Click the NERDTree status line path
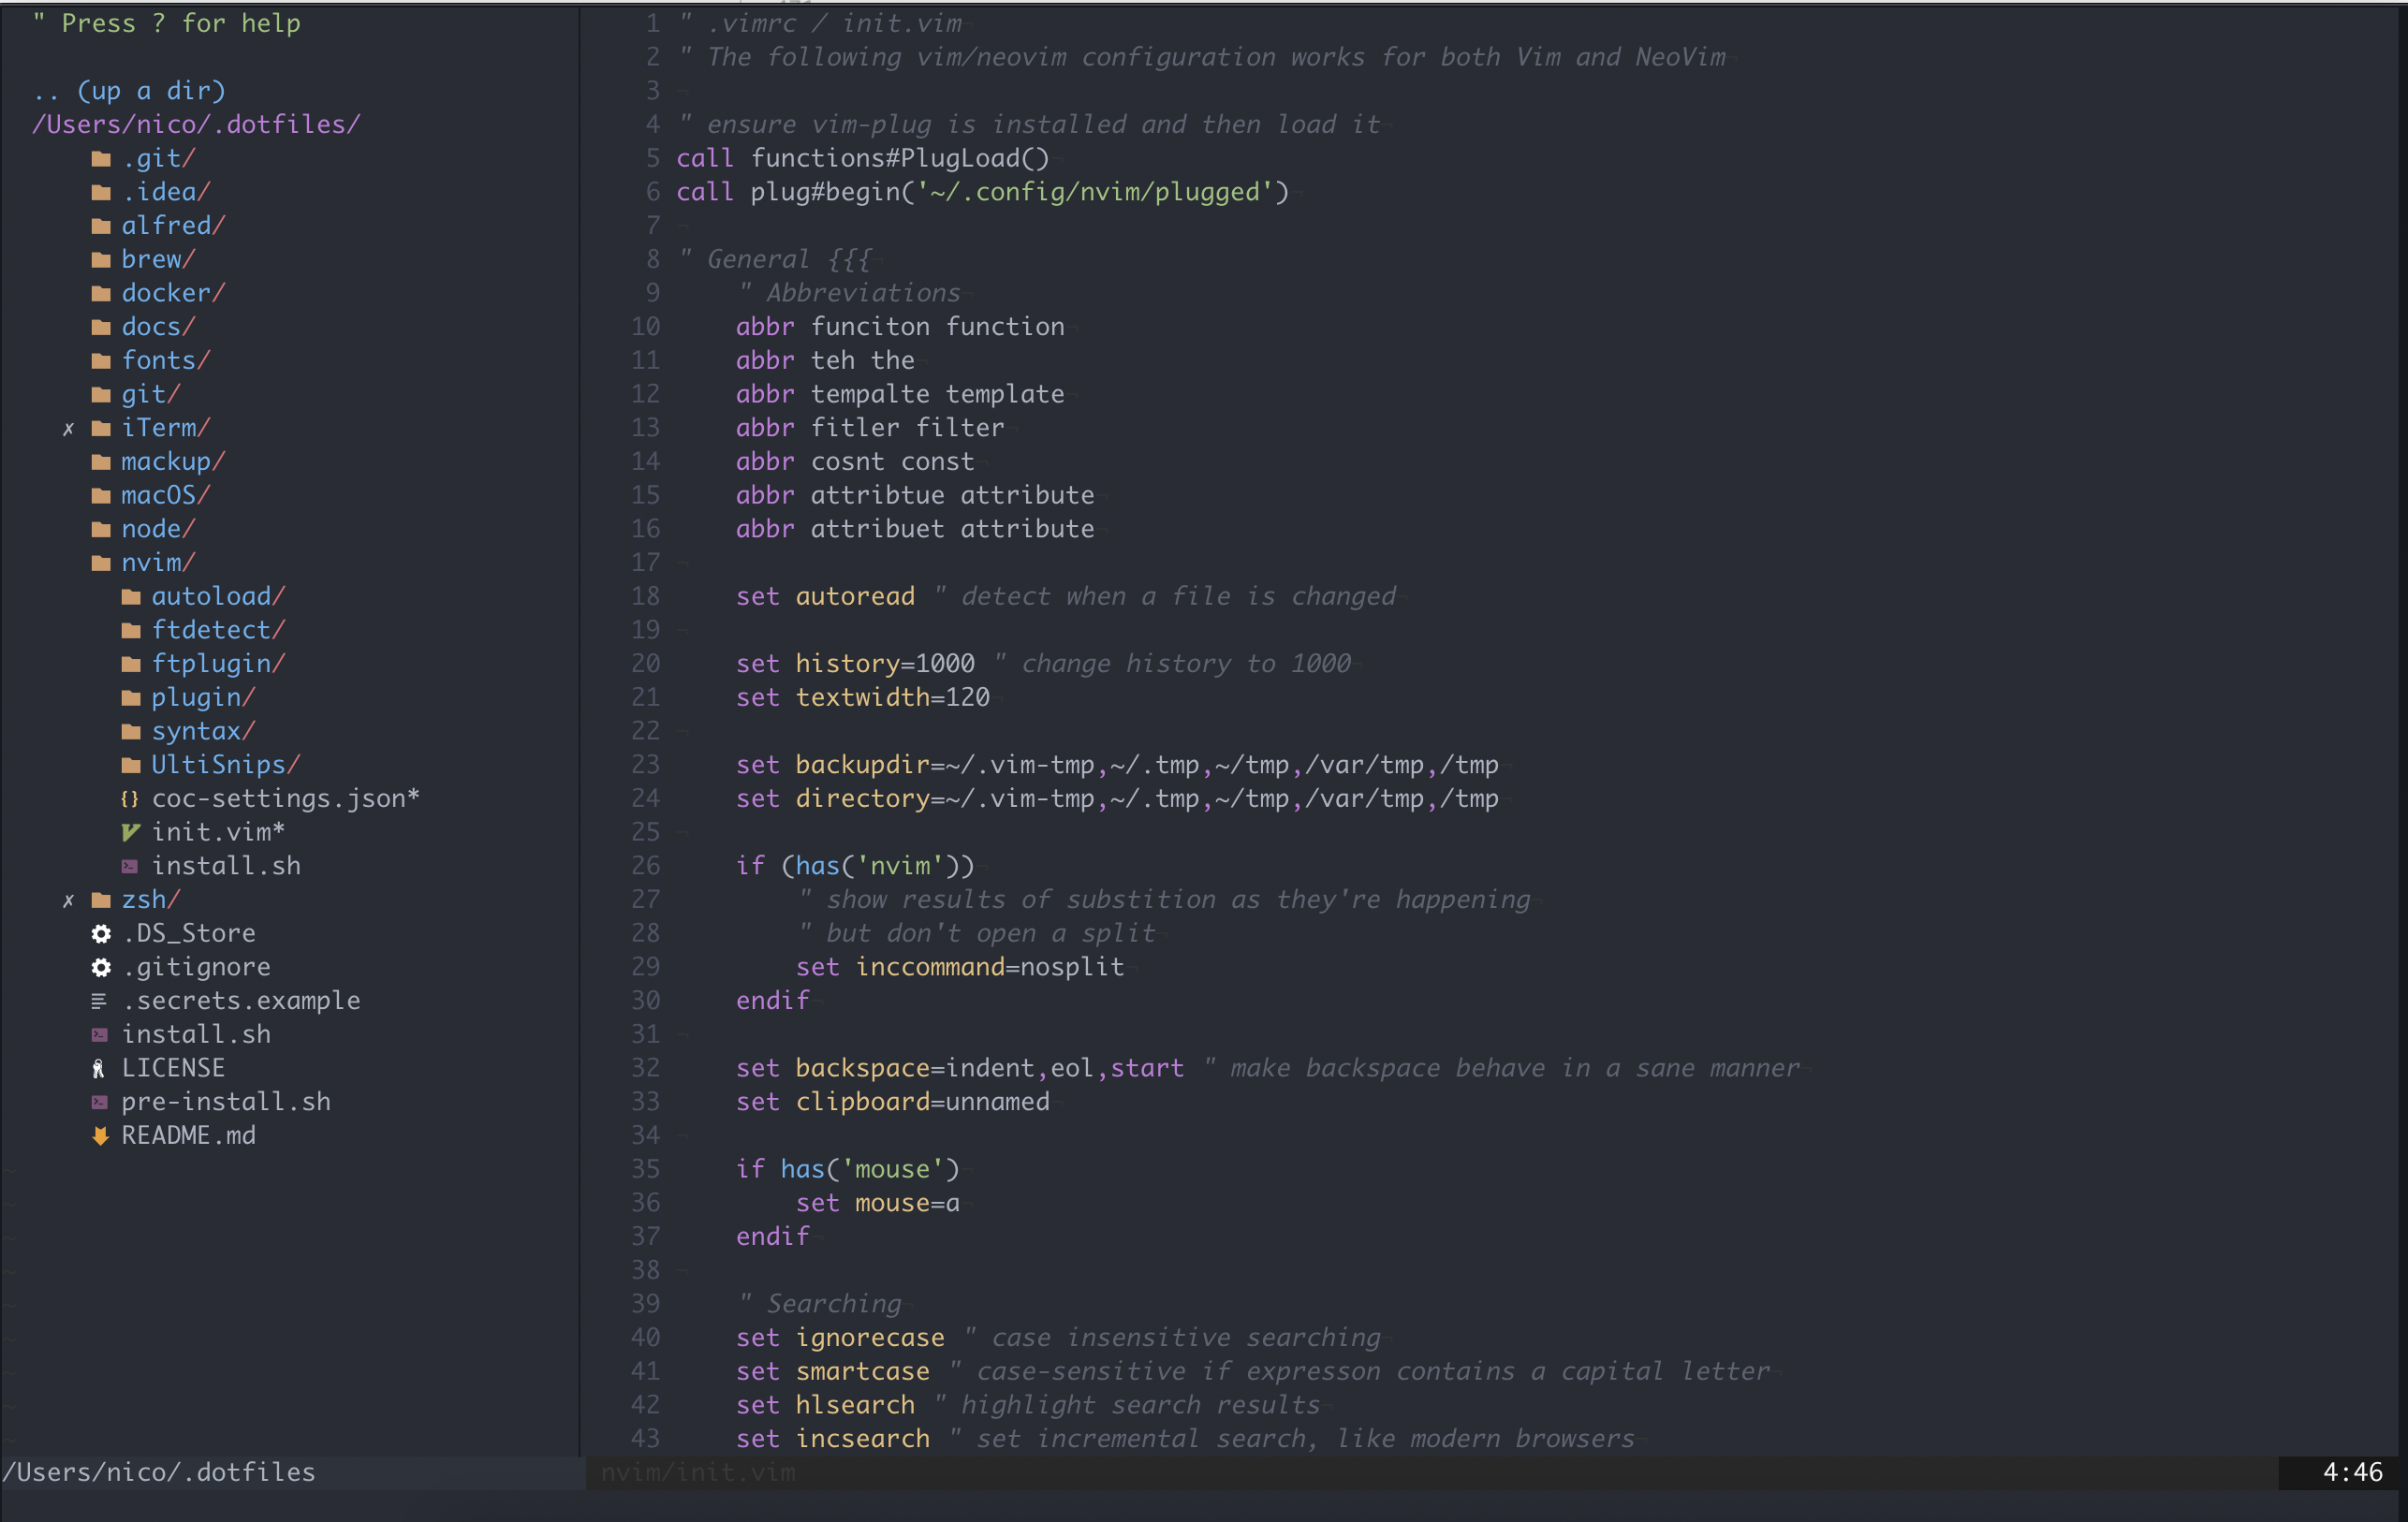The width and height of the screenshot is (2408, 1522). [x=160, y=1472]
